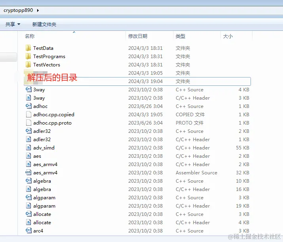Click the 新建文件夹 button
This screenshot has width=283, height=242.
click(44, 25)
